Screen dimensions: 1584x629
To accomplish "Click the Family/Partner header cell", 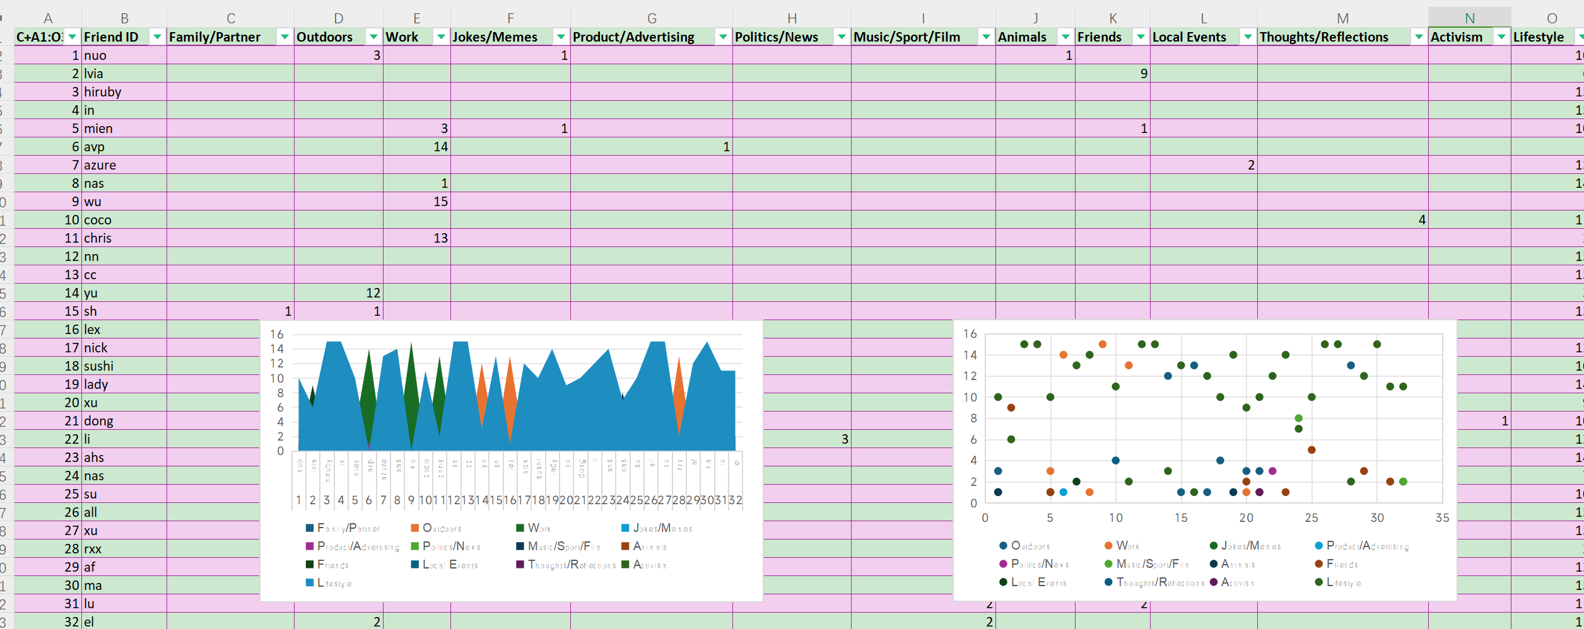I will tap(214, 37).
